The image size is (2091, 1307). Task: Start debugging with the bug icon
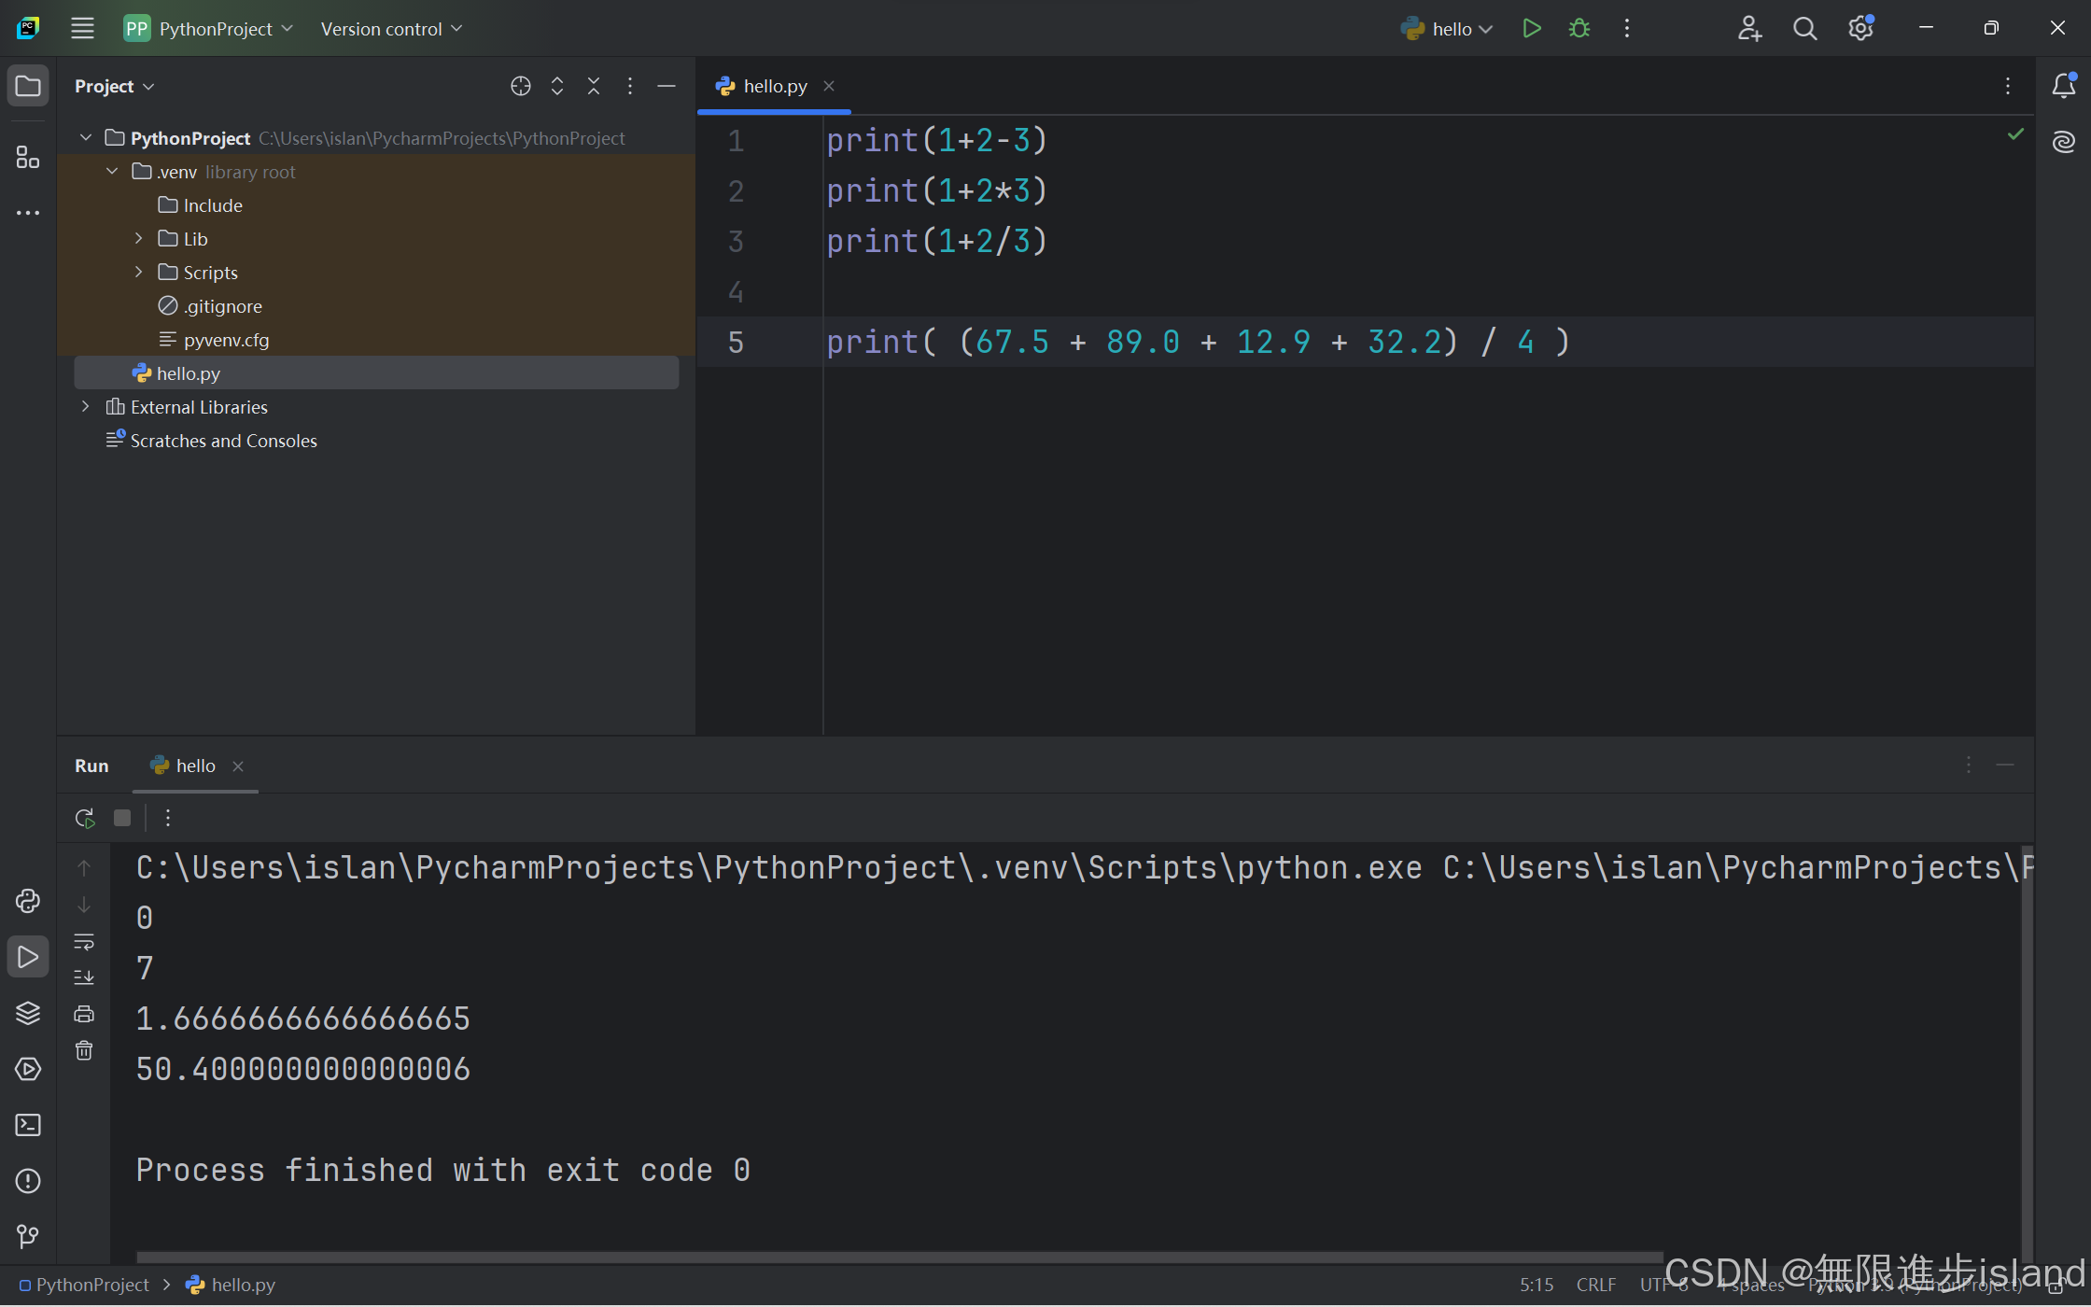point(1579,28)
